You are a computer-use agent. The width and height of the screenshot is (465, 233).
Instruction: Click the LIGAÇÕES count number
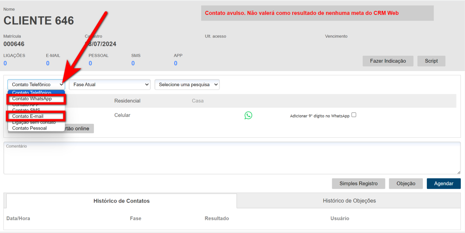pyautogui.click(x=5, y=64)
